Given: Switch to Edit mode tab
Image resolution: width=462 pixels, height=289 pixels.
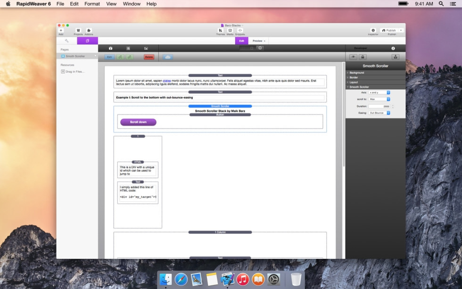Looking at the screenshot, I should coord(241,41).
